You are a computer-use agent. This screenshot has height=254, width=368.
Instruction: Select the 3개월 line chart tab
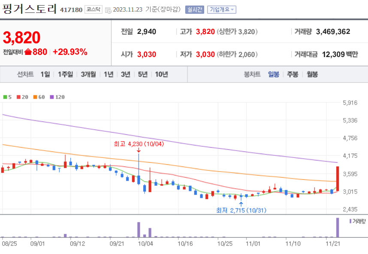pyautogui.click(x=88, y=74)
